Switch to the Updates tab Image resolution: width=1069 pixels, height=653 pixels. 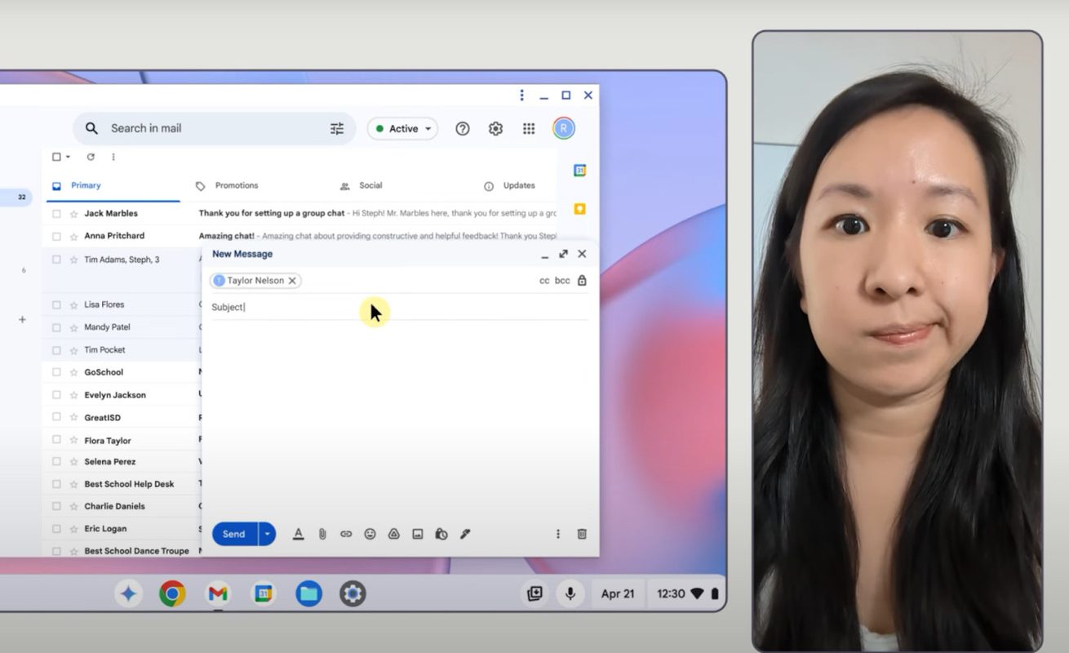[x=510, y=185]
